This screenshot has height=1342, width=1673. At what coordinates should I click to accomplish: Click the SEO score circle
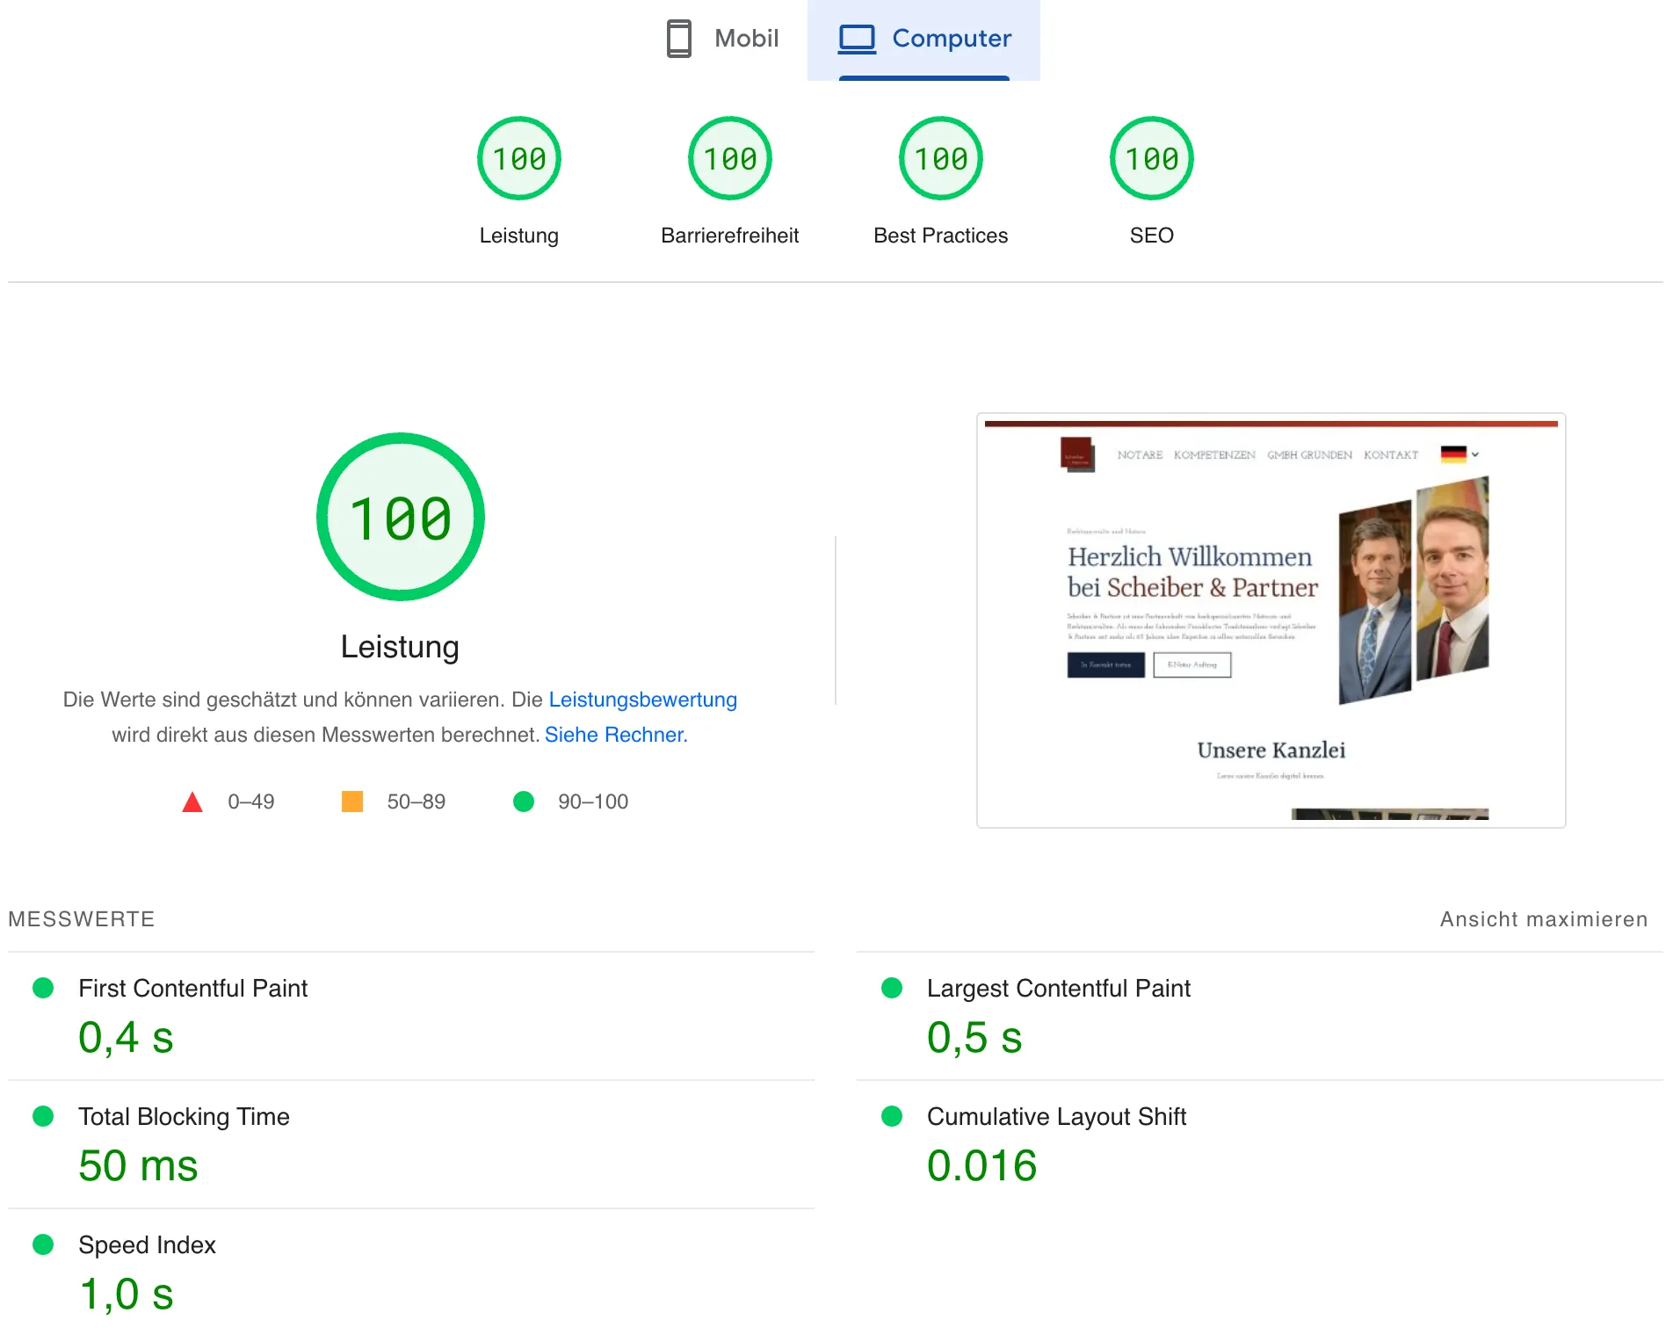click(1151, 159)
